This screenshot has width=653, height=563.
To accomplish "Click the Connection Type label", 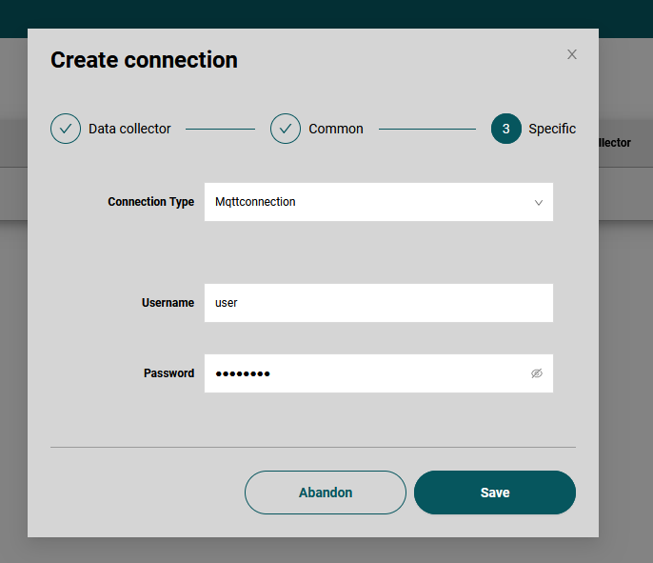I will 150,202.
